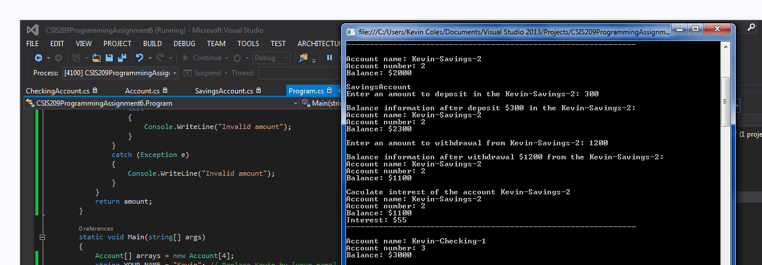Image resolution: width=762 pixels, height=265 pixels.
Task: Click the Save All icon
Action: coord(122,58)
